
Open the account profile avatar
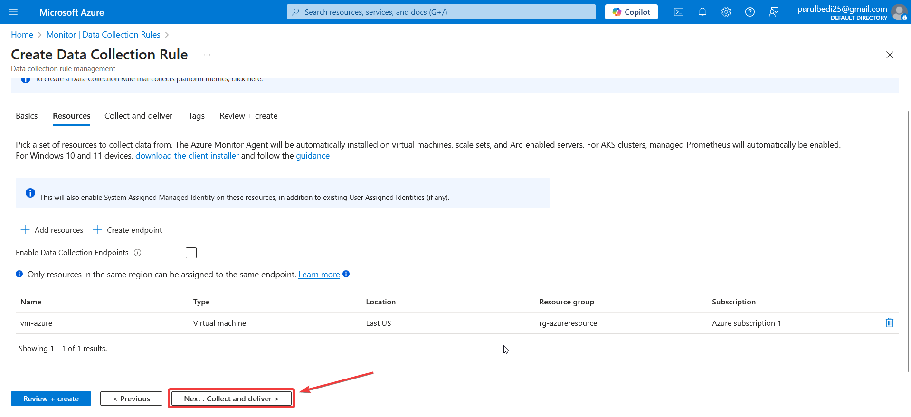[x=899, y=12]
